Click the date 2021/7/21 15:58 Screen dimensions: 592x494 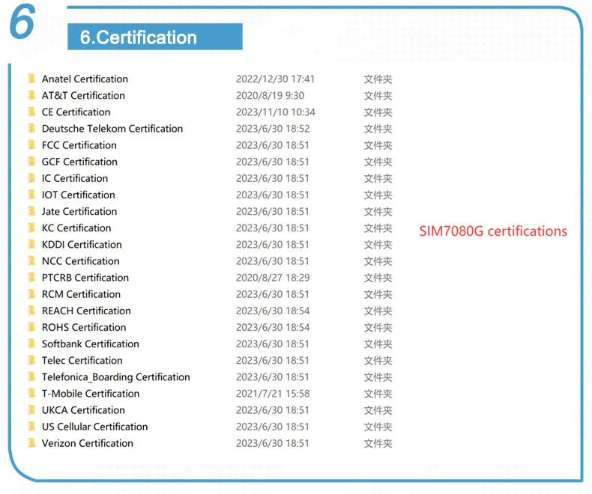(x=273, y=394)
